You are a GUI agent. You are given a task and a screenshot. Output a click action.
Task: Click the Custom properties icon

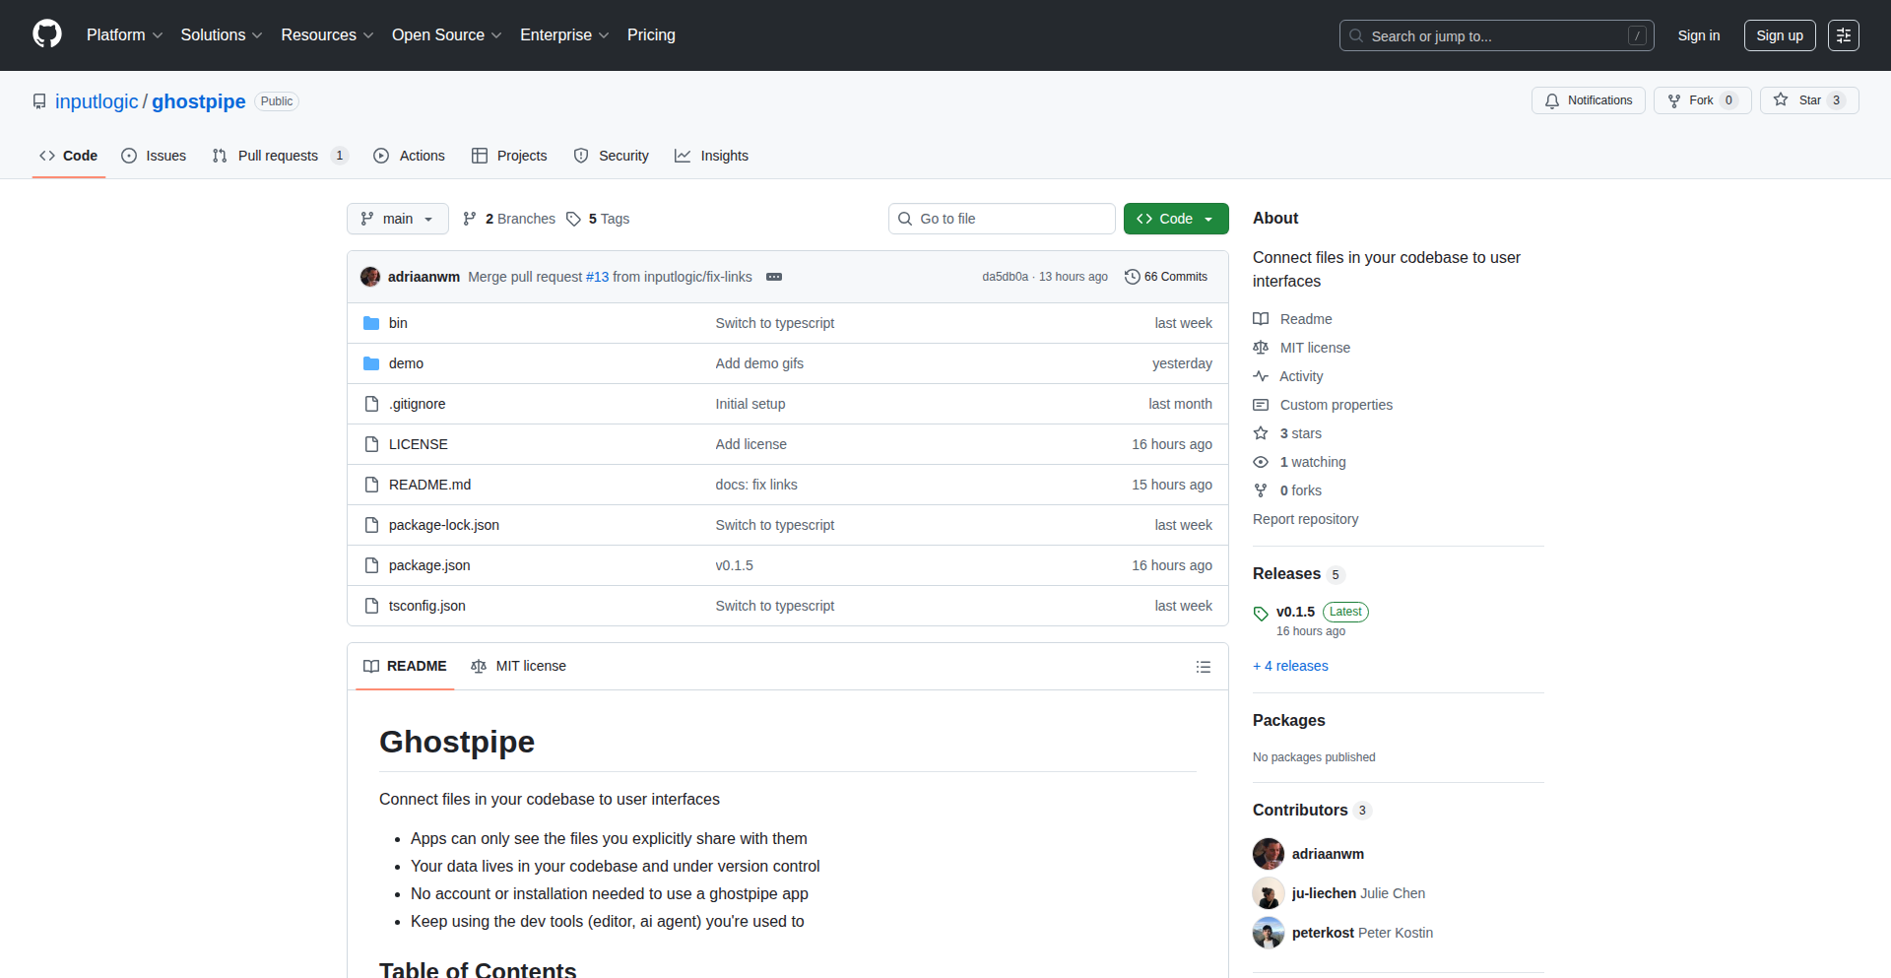point(1261,405)
